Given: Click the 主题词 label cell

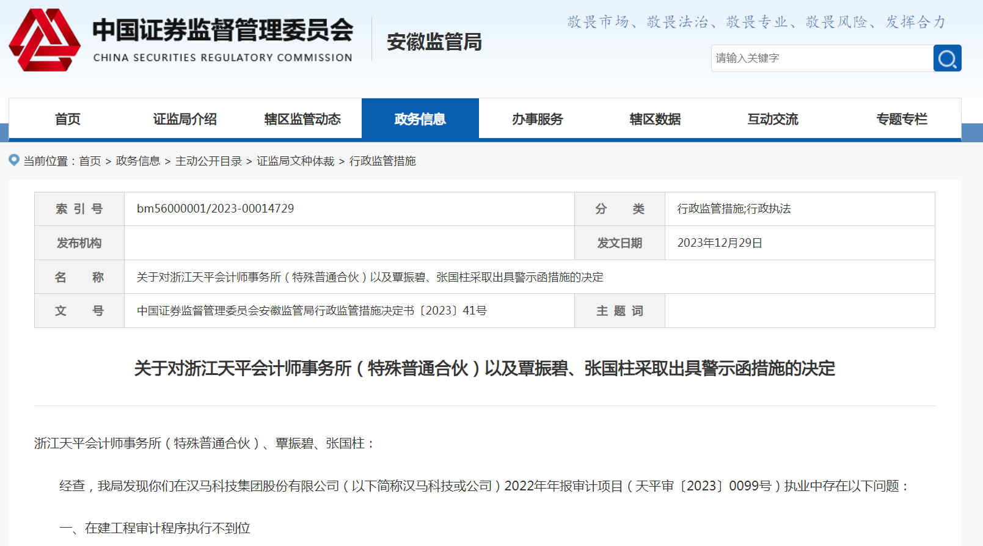Looking at the screenshot, I should [x=619, y=311].
